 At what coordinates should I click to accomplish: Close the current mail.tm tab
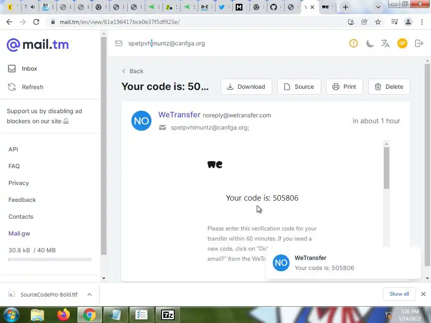(312, 8)
